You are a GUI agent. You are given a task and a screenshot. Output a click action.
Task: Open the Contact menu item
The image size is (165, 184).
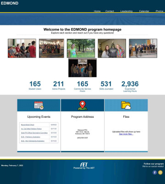click(110, 11)
